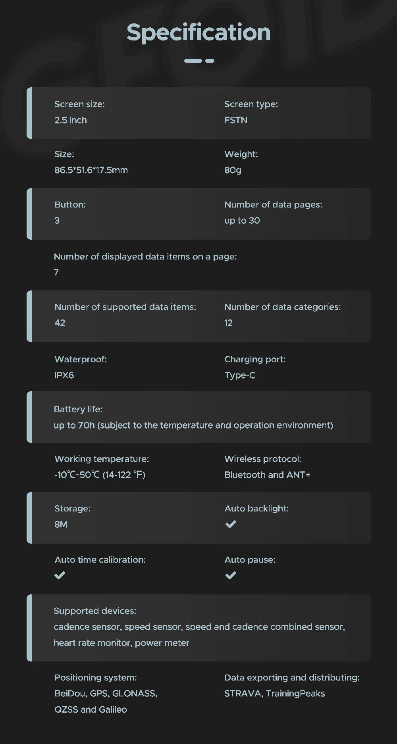Select the IPX6 waterproof rating
Screen dimensions: 397x744
point(64,375)
